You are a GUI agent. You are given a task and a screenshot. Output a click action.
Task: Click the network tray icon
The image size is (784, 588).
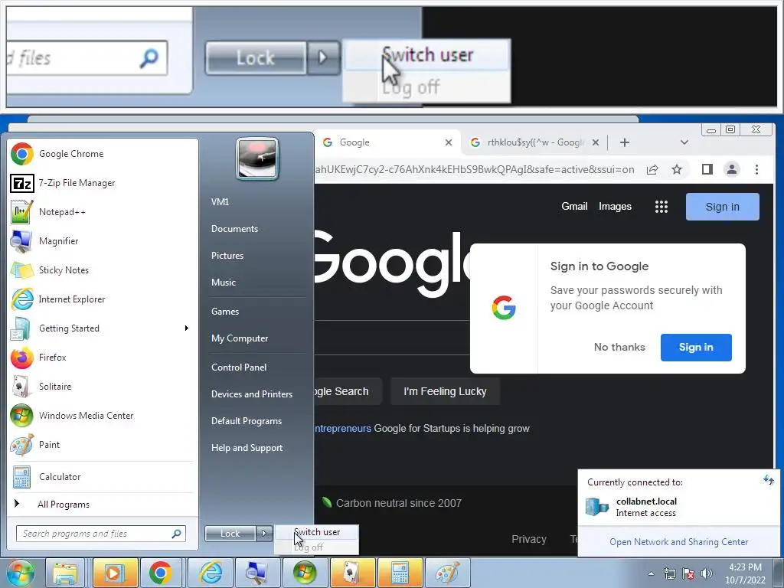coord(669,574)
